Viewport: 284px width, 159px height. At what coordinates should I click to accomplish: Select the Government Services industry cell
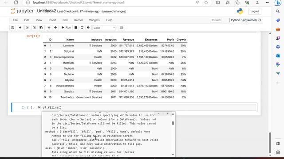[x=89, y=97]
